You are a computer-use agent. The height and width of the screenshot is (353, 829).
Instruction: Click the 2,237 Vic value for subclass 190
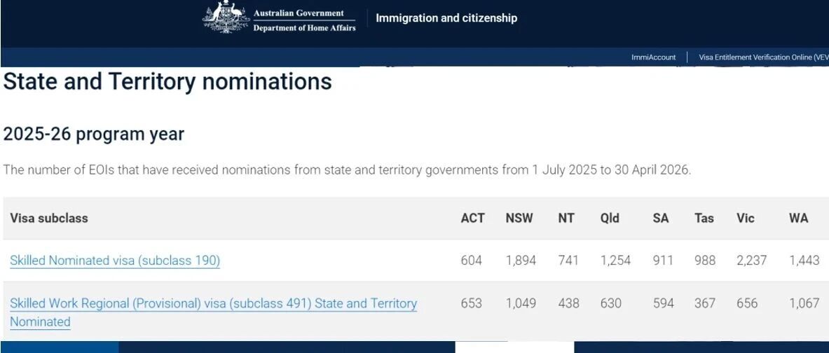click(751, 260)
